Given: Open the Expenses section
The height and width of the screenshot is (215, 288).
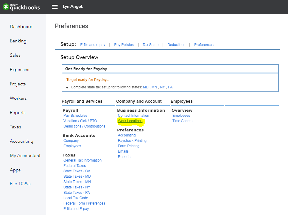Looking at the screenshot, I should (19, 69).
